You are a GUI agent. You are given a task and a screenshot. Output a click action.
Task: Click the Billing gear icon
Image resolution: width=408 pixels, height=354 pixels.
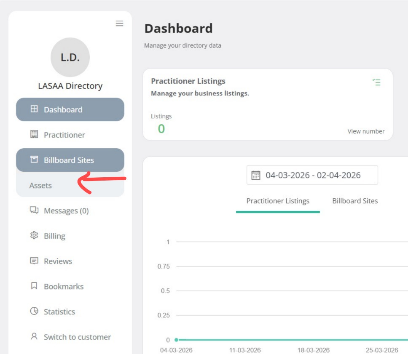(x=34, y=236)
